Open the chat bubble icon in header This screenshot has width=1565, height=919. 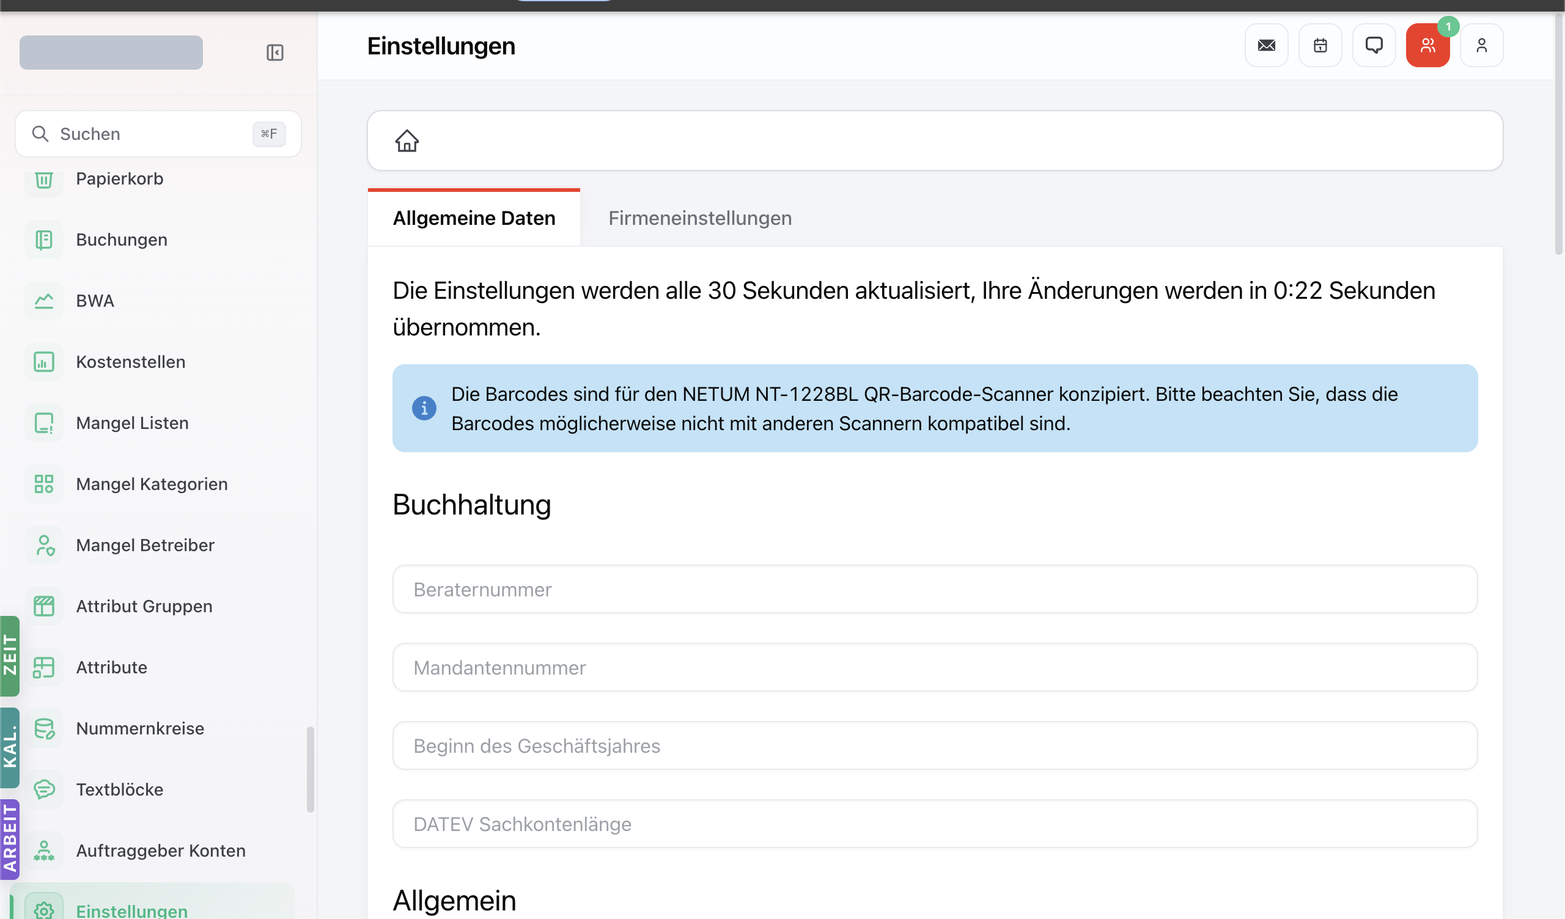pyautogui.click(x=1374, y=45)
